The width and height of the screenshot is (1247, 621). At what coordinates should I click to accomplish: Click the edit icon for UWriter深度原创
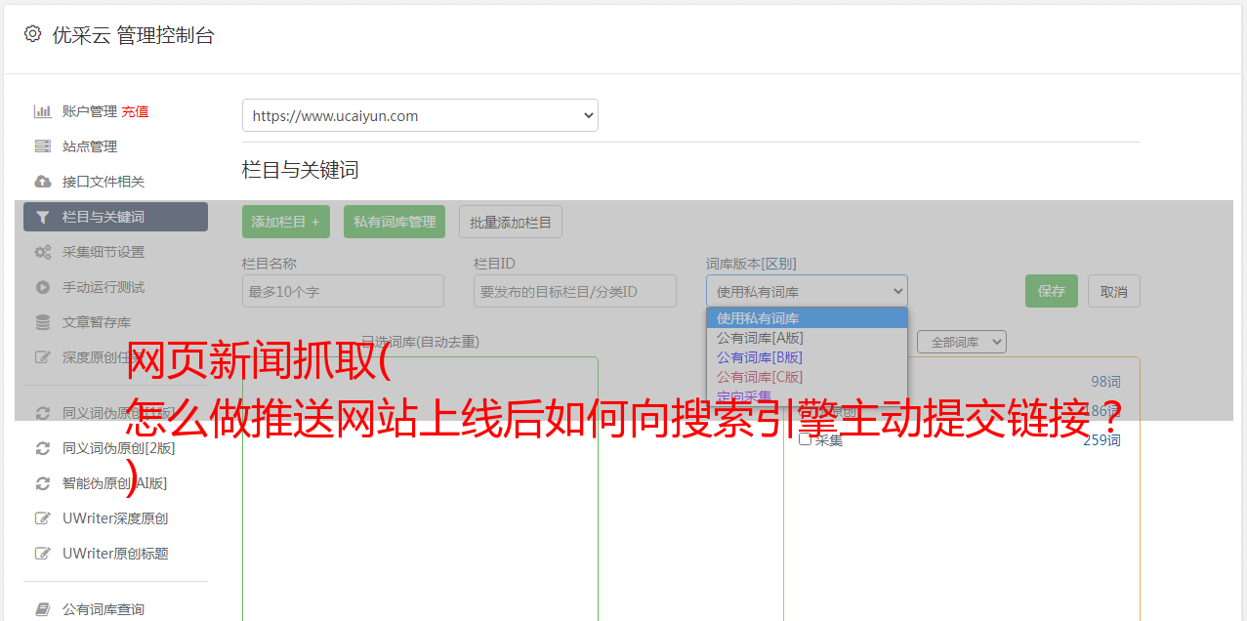(x=43, y=518)
